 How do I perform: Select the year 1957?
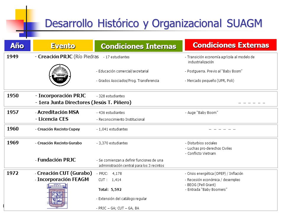click(x=13, y=112)
